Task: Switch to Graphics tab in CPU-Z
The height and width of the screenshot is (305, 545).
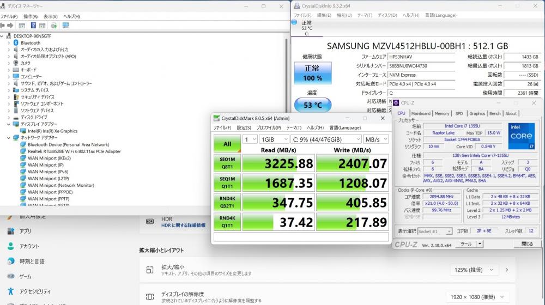Action: (477, 114)
